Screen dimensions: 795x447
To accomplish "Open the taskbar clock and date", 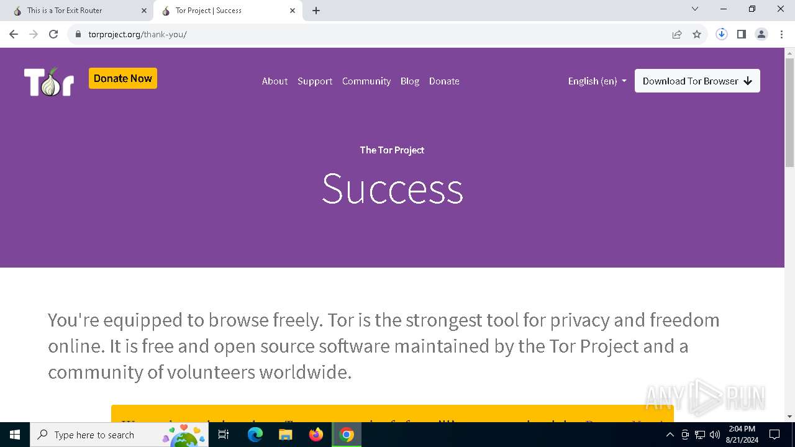I will (742, 435).
